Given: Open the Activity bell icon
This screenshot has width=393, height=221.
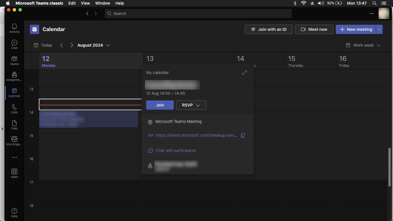Looking at the screenshot, I should 14,28.
